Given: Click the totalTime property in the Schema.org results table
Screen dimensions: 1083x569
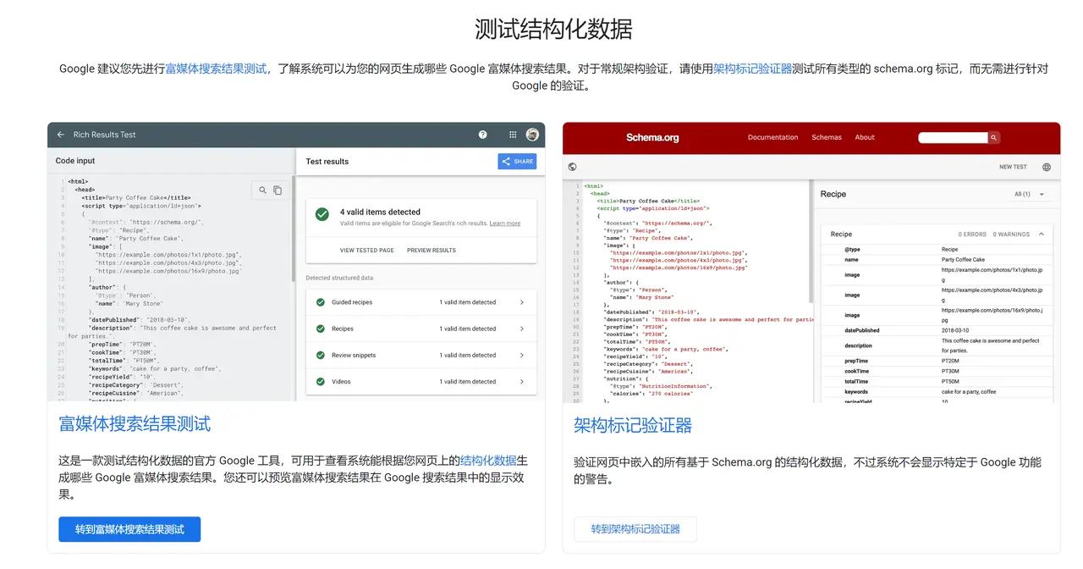Looking at the screenshot, I should click(x=856, y=382).
